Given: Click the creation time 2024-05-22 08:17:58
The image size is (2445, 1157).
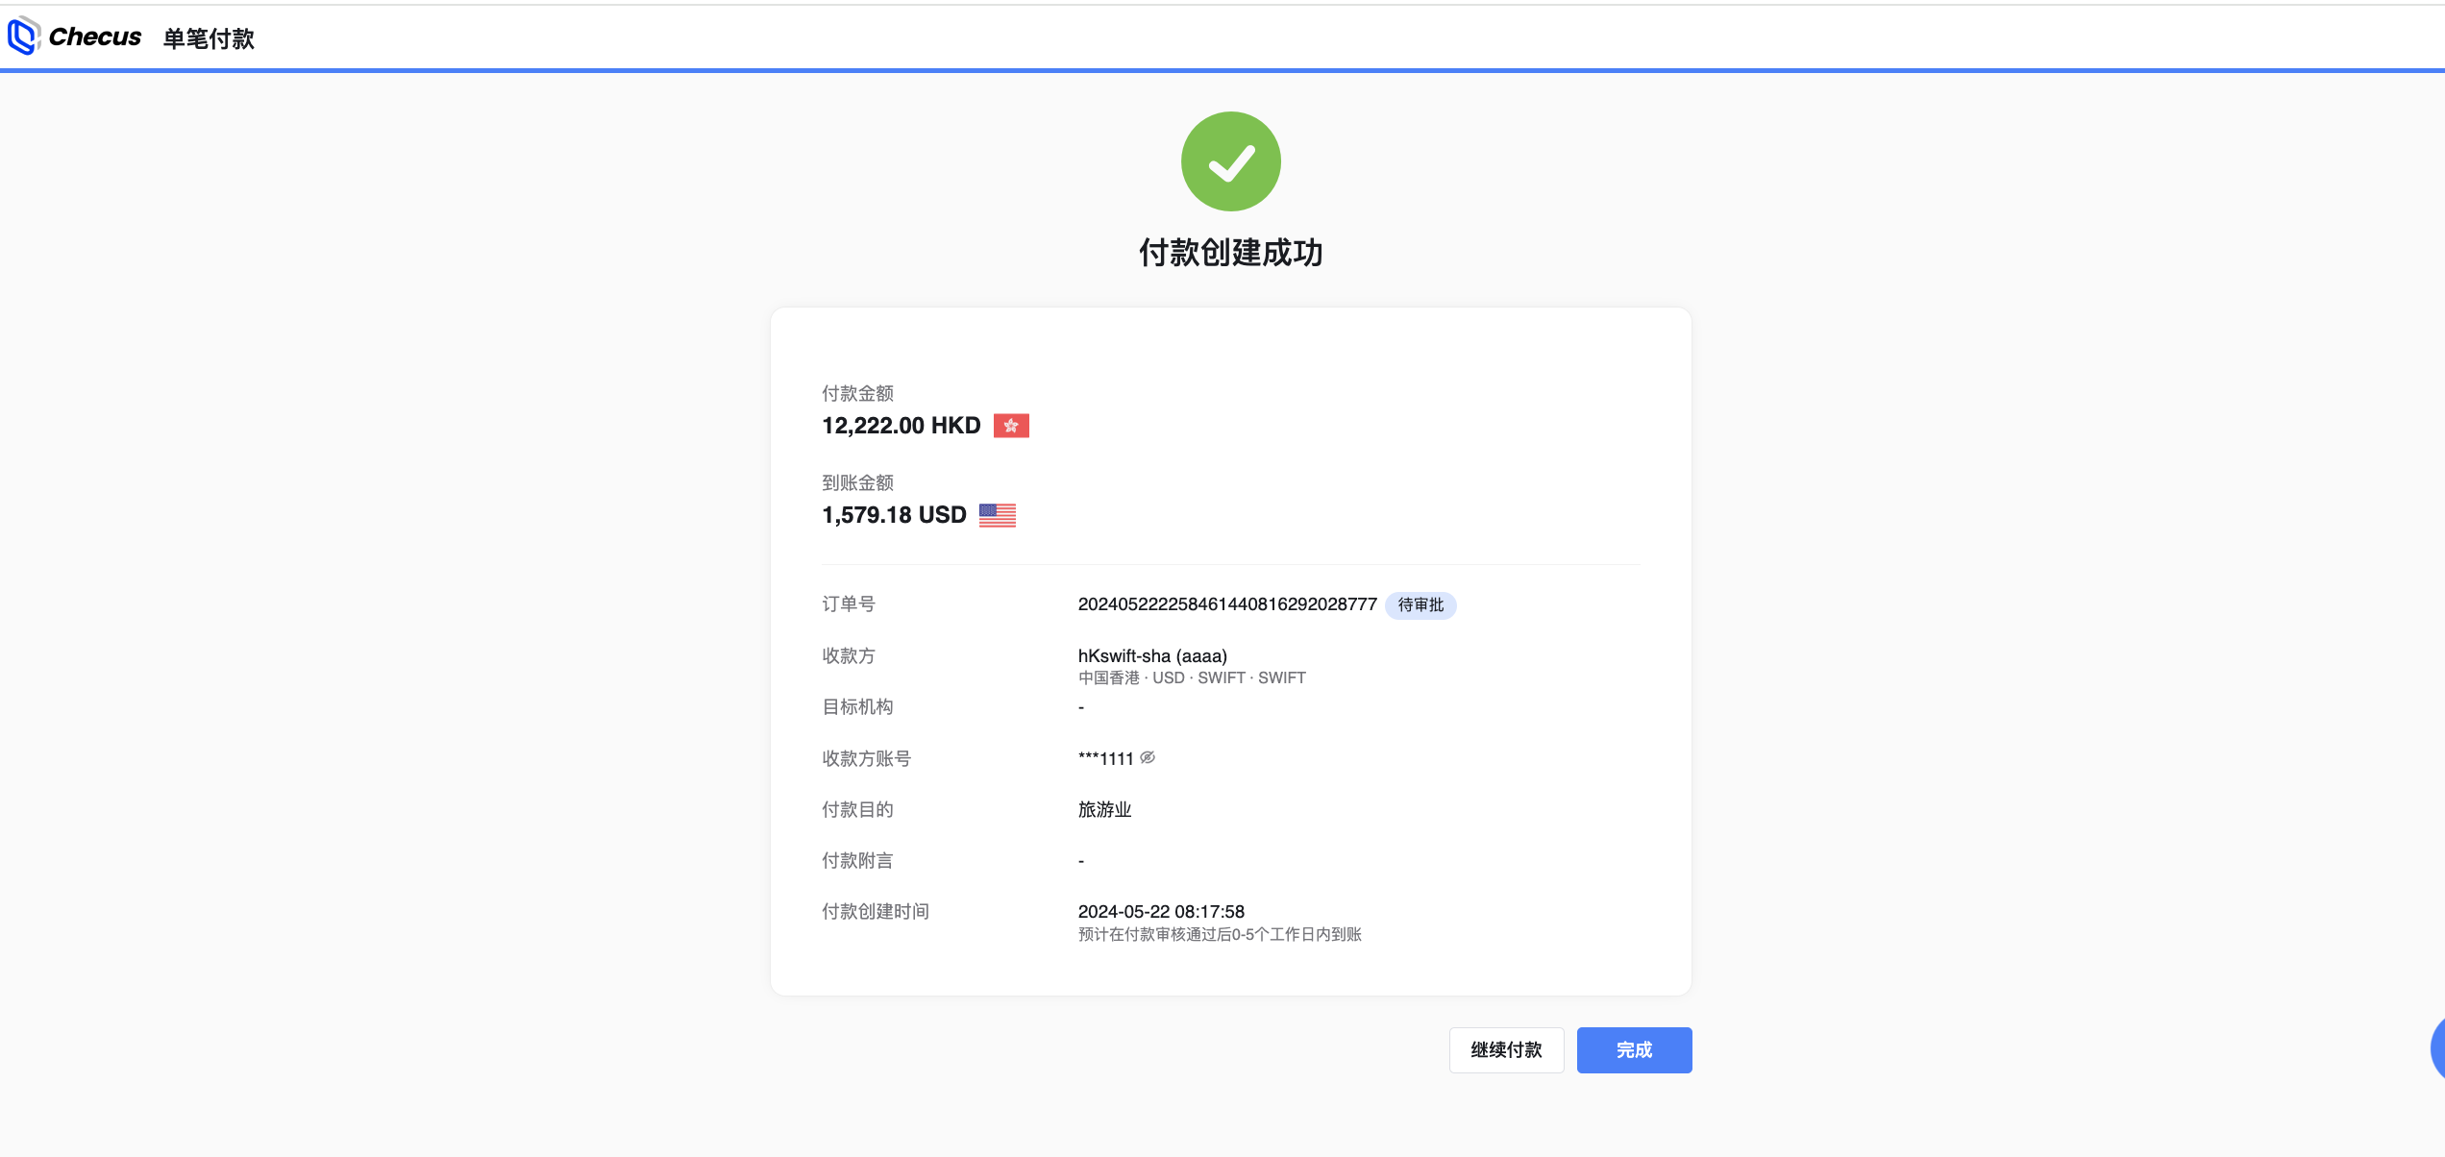Looking at the screenshot, I should click(x=1161, y=912).
